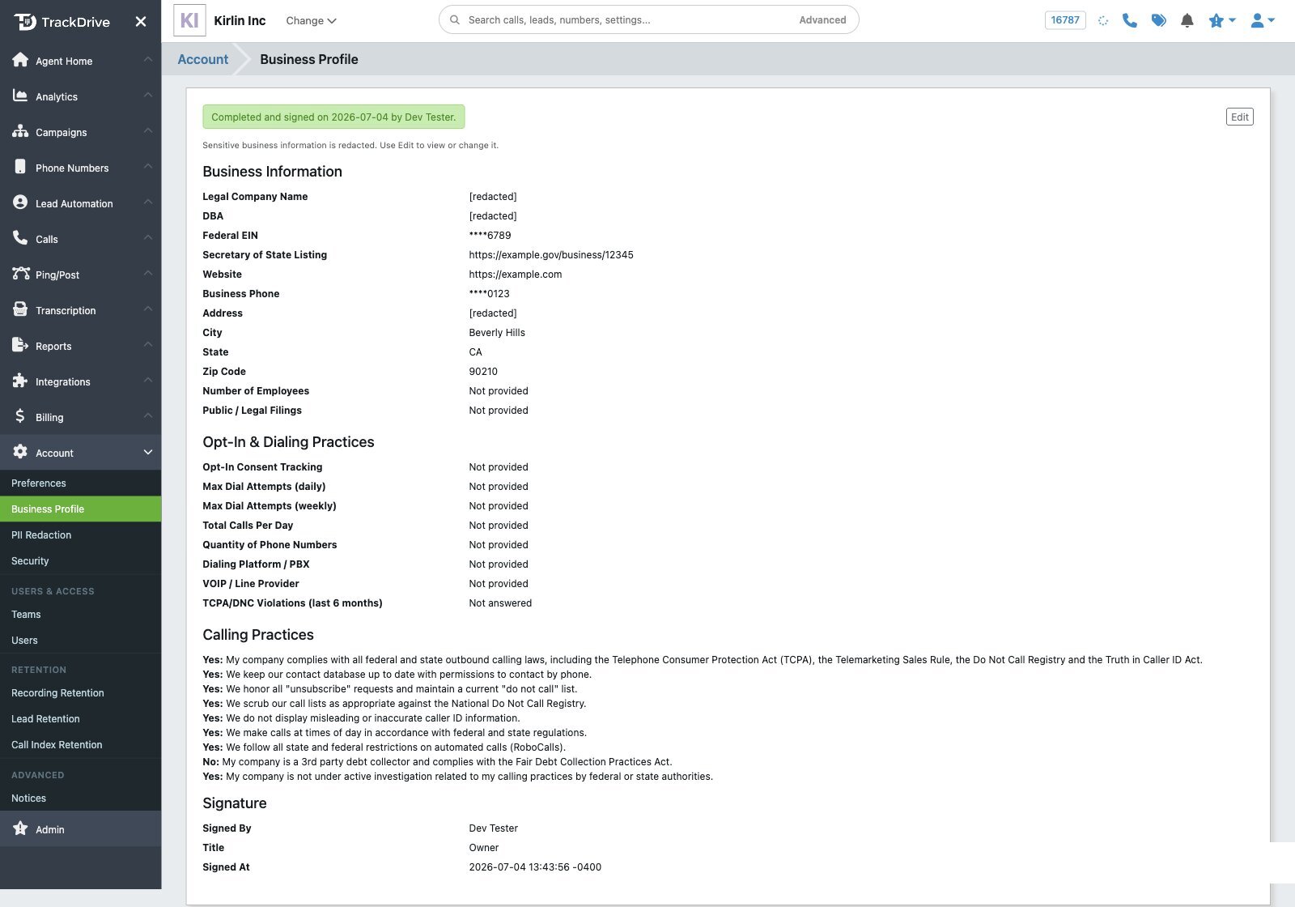Click the https://example.com website value
The height and width of the screenshot is (907, 1295).
pyautogui.click(x=516, y=274)
